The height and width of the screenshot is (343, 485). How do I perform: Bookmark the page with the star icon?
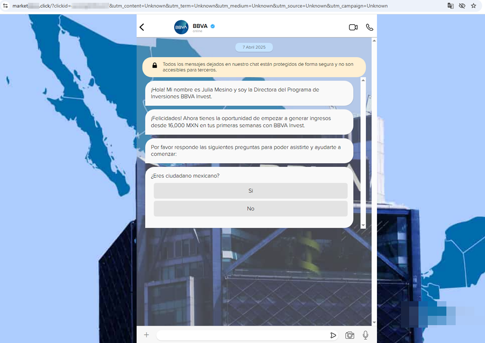coord(474,5)
